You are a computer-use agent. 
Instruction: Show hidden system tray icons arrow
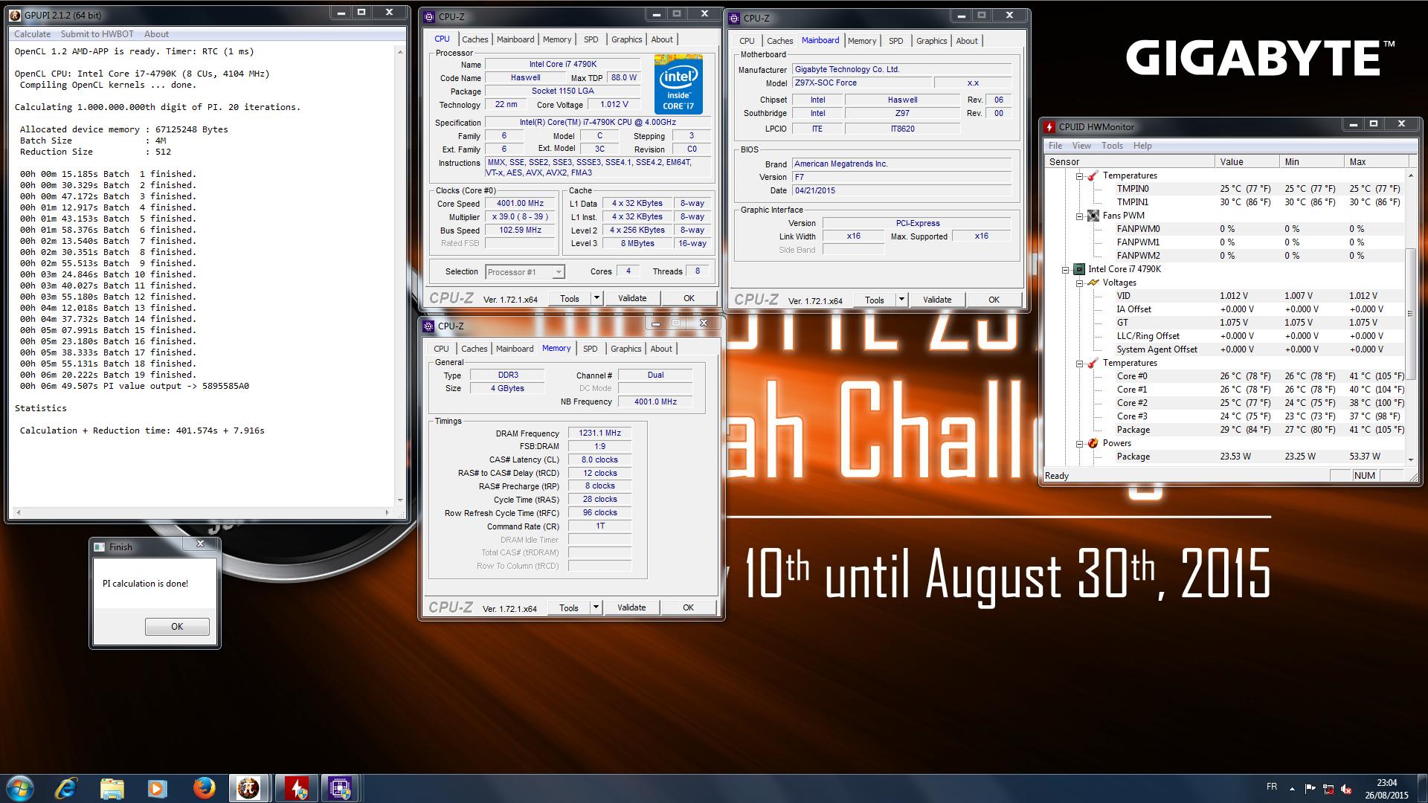pyautogui.click(x=1292, y=789)
